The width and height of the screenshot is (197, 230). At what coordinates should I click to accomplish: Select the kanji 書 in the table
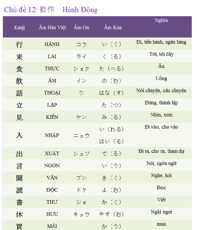click(x=19, y=202)
